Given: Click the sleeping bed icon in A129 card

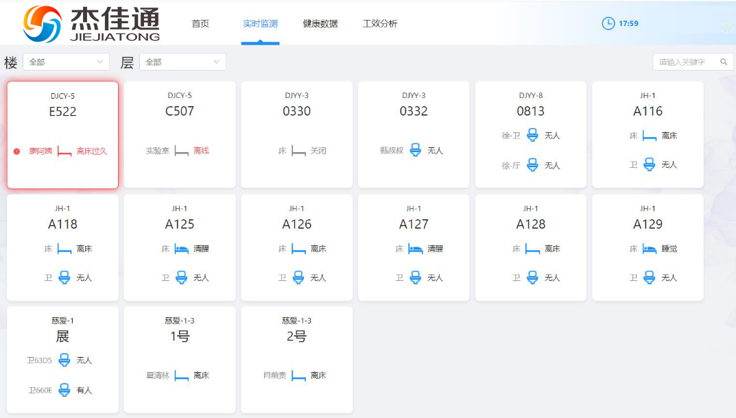Looking at the screenshot, I should [x=649, y=249].
